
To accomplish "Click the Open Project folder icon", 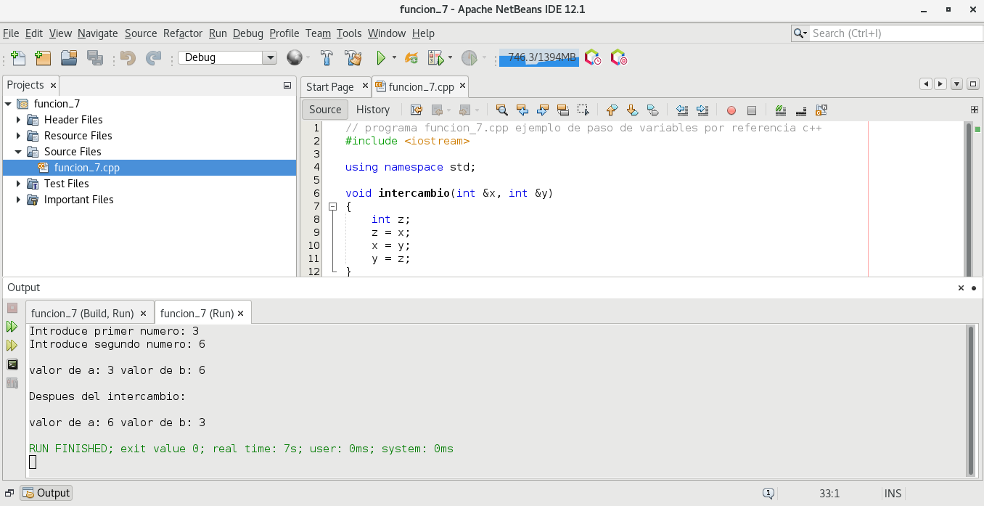I will pos(69,58).
